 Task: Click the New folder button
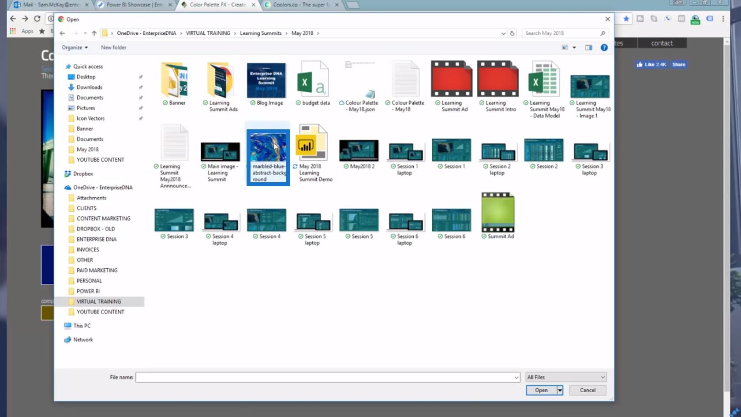click(x=113, y=47)
